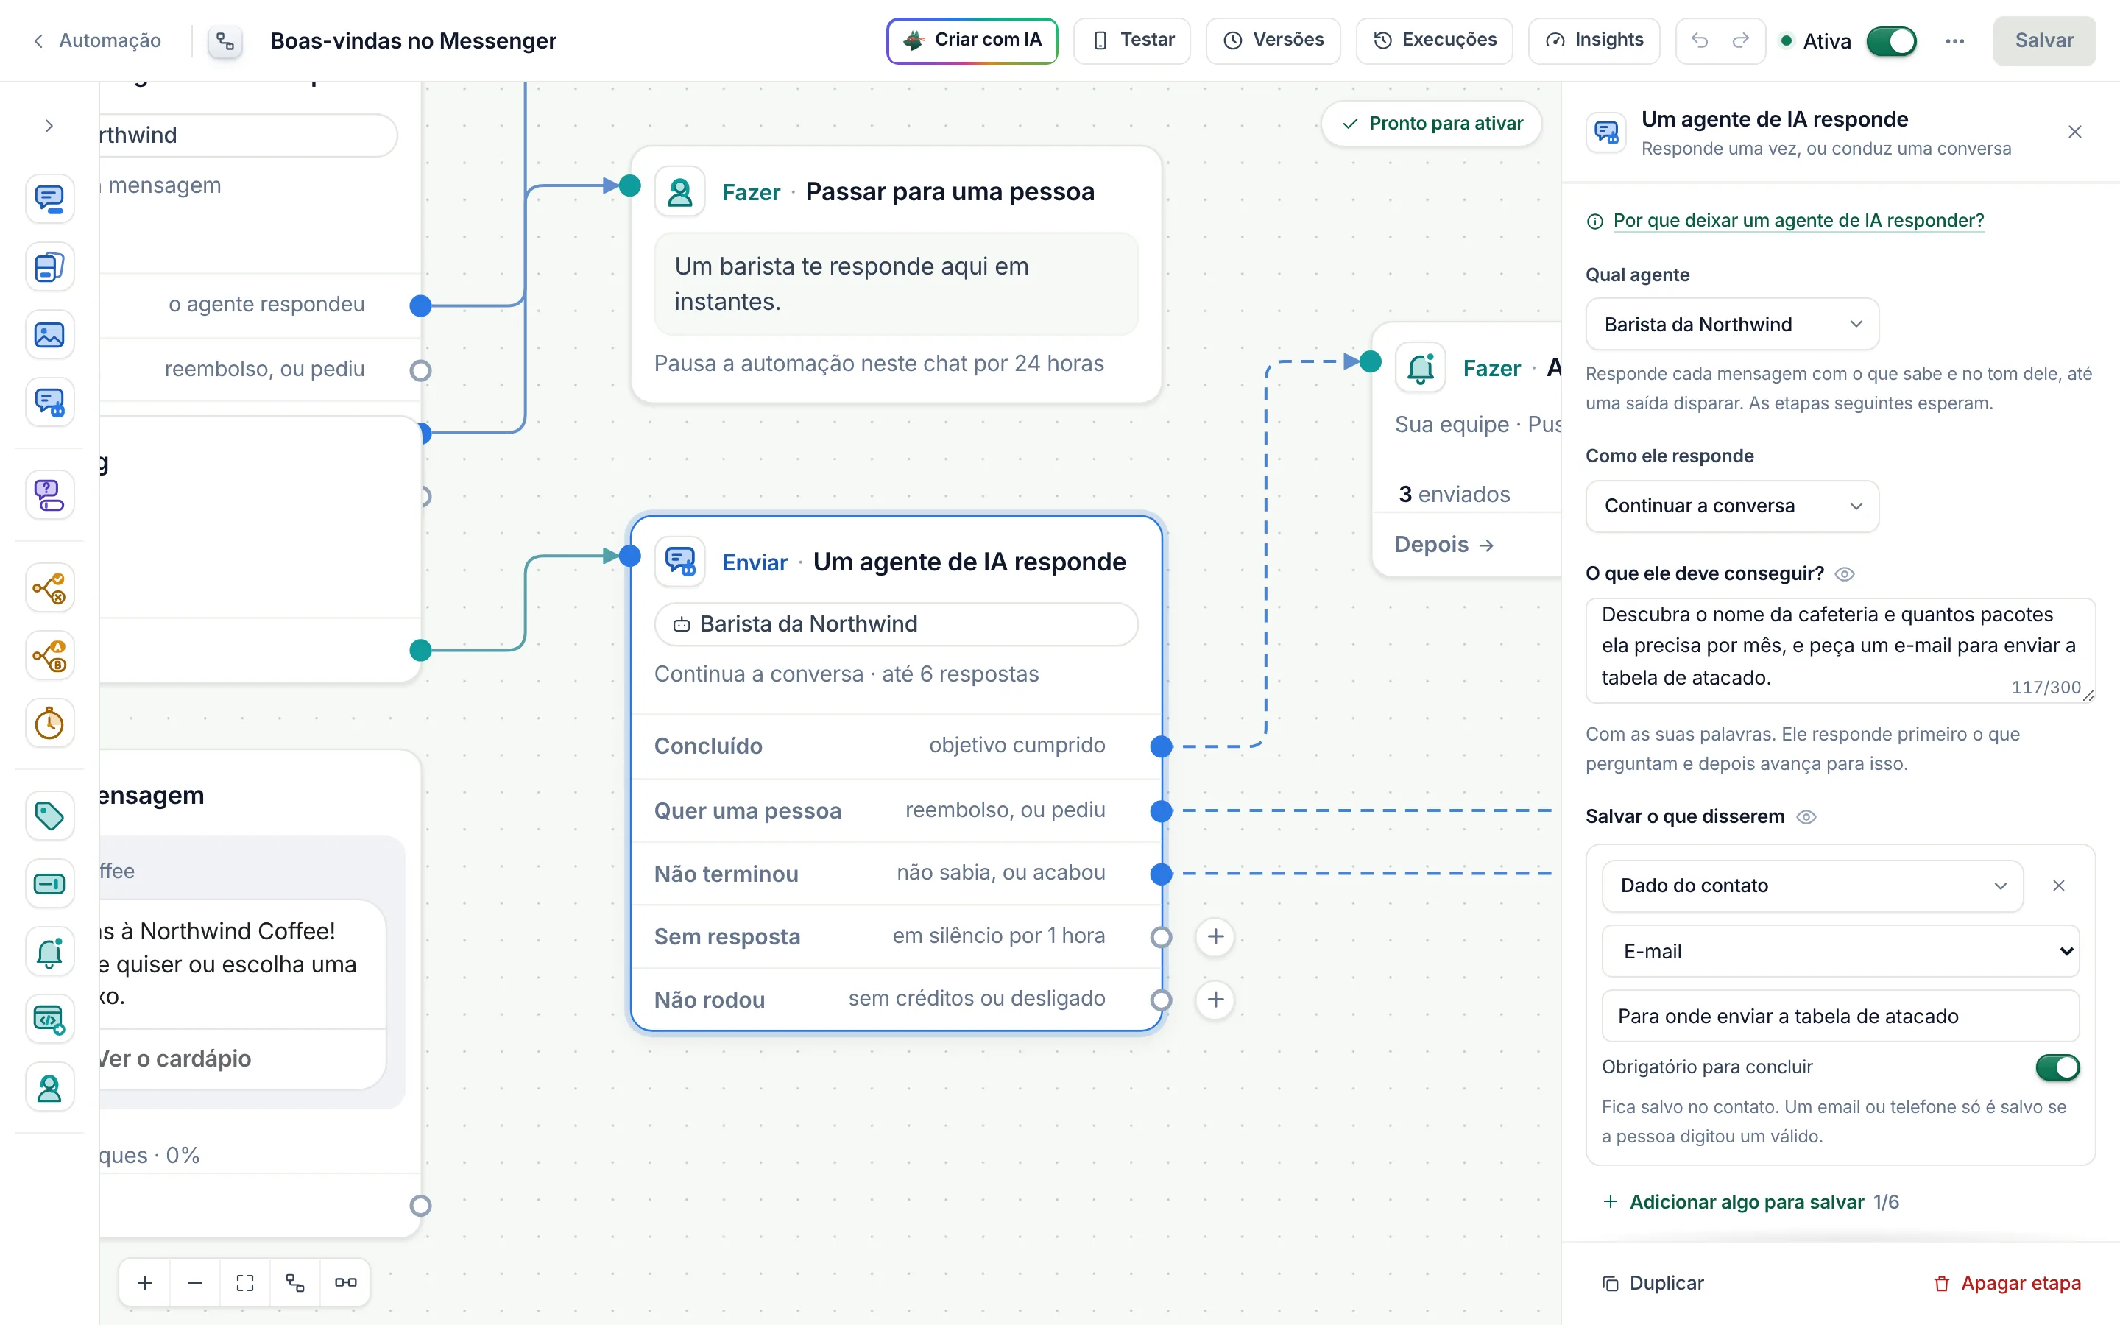Open the Versões history
This screenshot has height=1325, width=2120.
(x=1273, y=40)
